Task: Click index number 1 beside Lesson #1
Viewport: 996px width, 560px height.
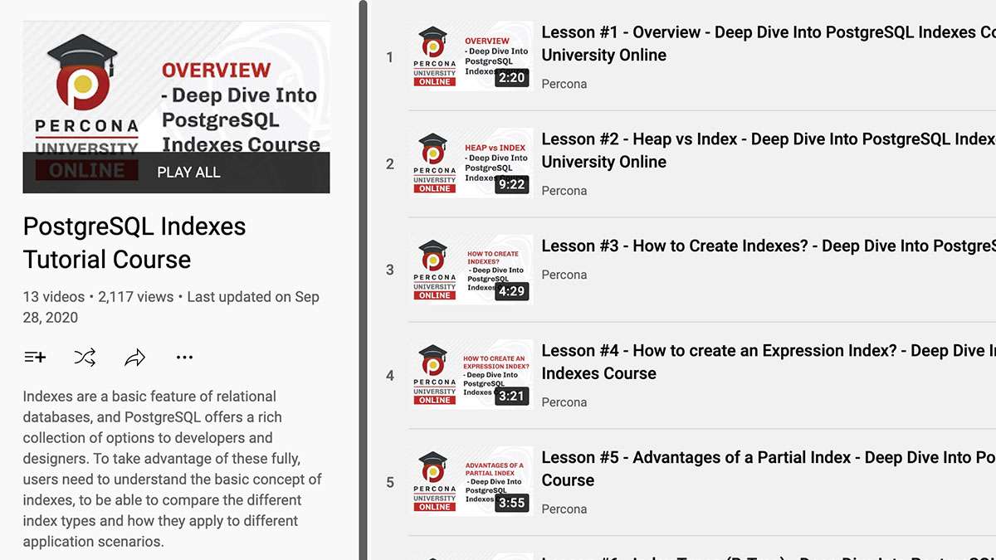Action: click(390, 57)
